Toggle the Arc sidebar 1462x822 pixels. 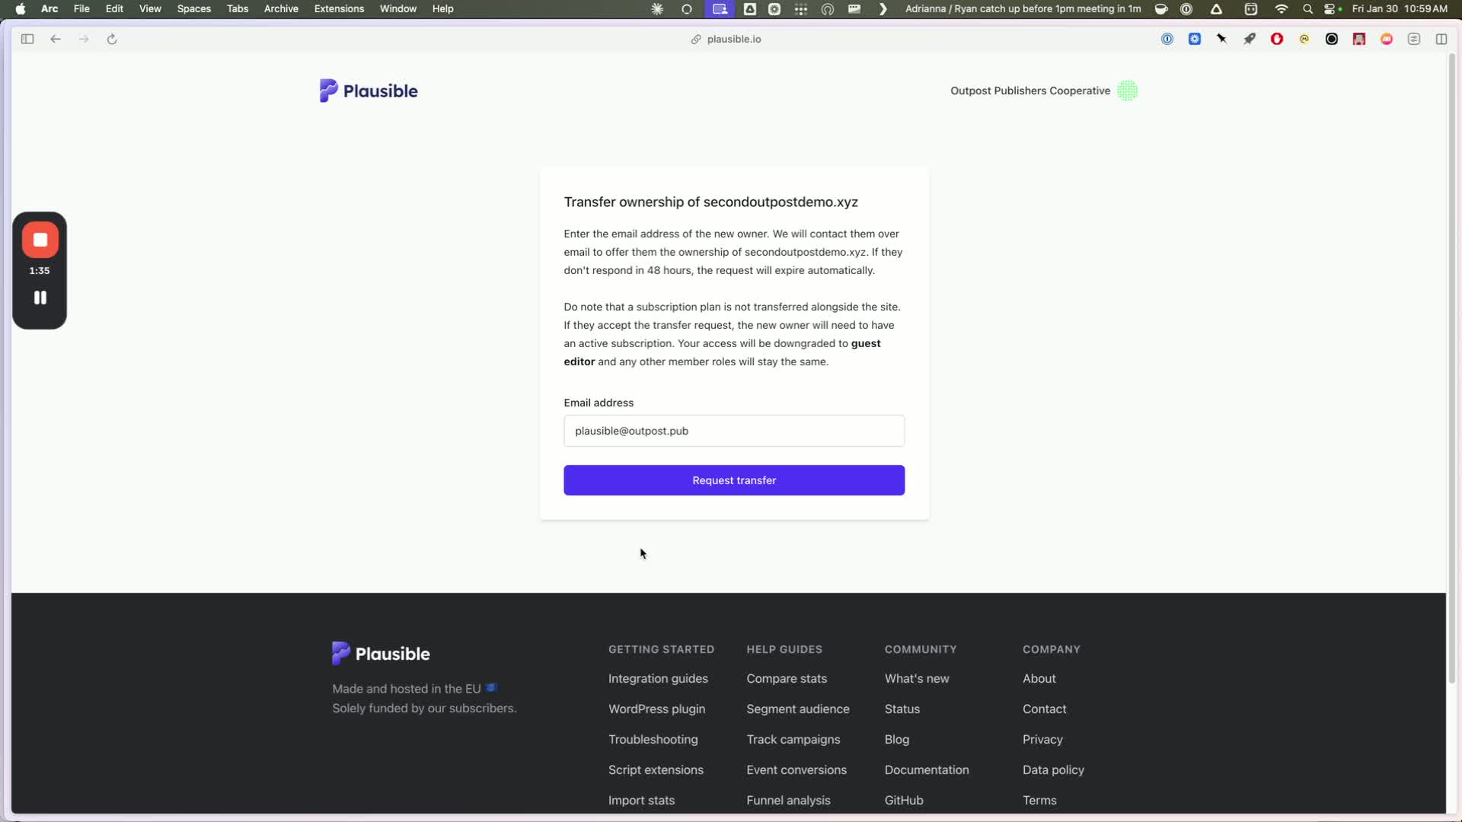27,39
